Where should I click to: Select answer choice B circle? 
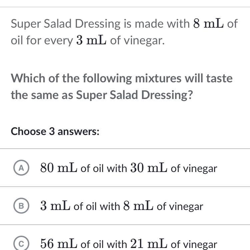(x=21, y=206)
